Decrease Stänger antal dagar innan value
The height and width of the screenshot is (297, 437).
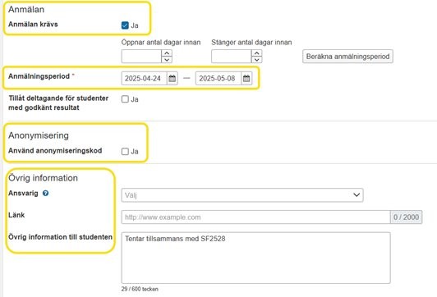click(x=256, y=60)
